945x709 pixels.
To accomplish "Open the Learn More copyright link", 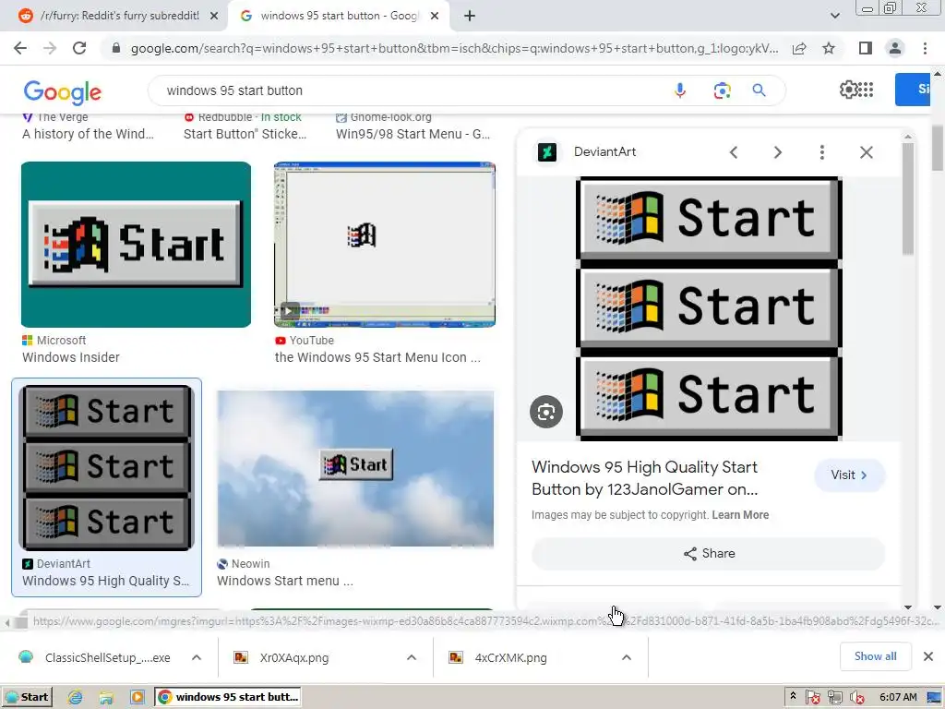I will (x=740, y=515).
